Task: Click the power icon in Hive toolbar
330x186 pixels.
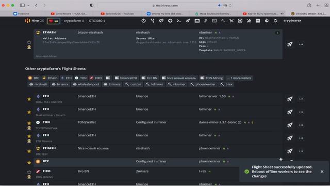Action: coord(143,21)
